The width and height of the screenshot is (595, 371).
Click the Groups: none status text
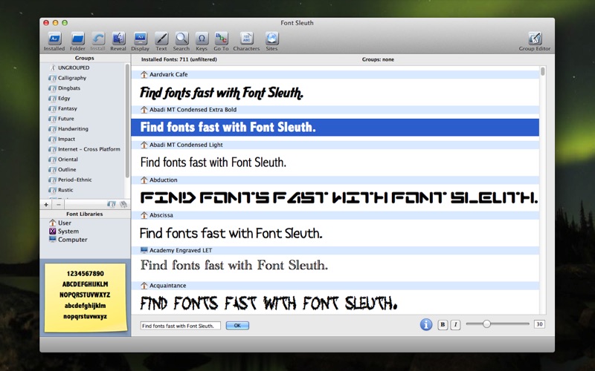pyautogui.click(x=378, y=59)
